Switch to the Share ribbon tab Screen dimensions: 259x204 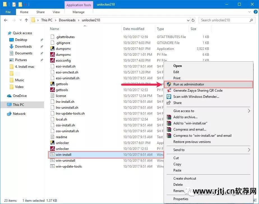[x=40, y=12]
